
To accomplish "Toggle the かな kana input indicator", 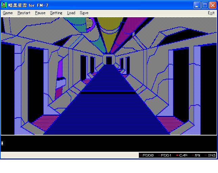I will click(x=197, y=155).
